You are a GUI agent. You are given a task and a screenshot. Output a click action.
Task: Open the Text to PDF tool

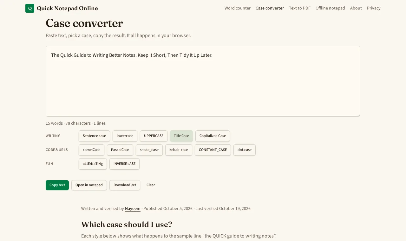click(300, 8)
